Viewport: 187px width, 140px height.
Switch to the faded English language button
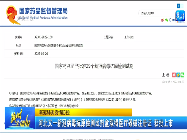coord(182,6)
